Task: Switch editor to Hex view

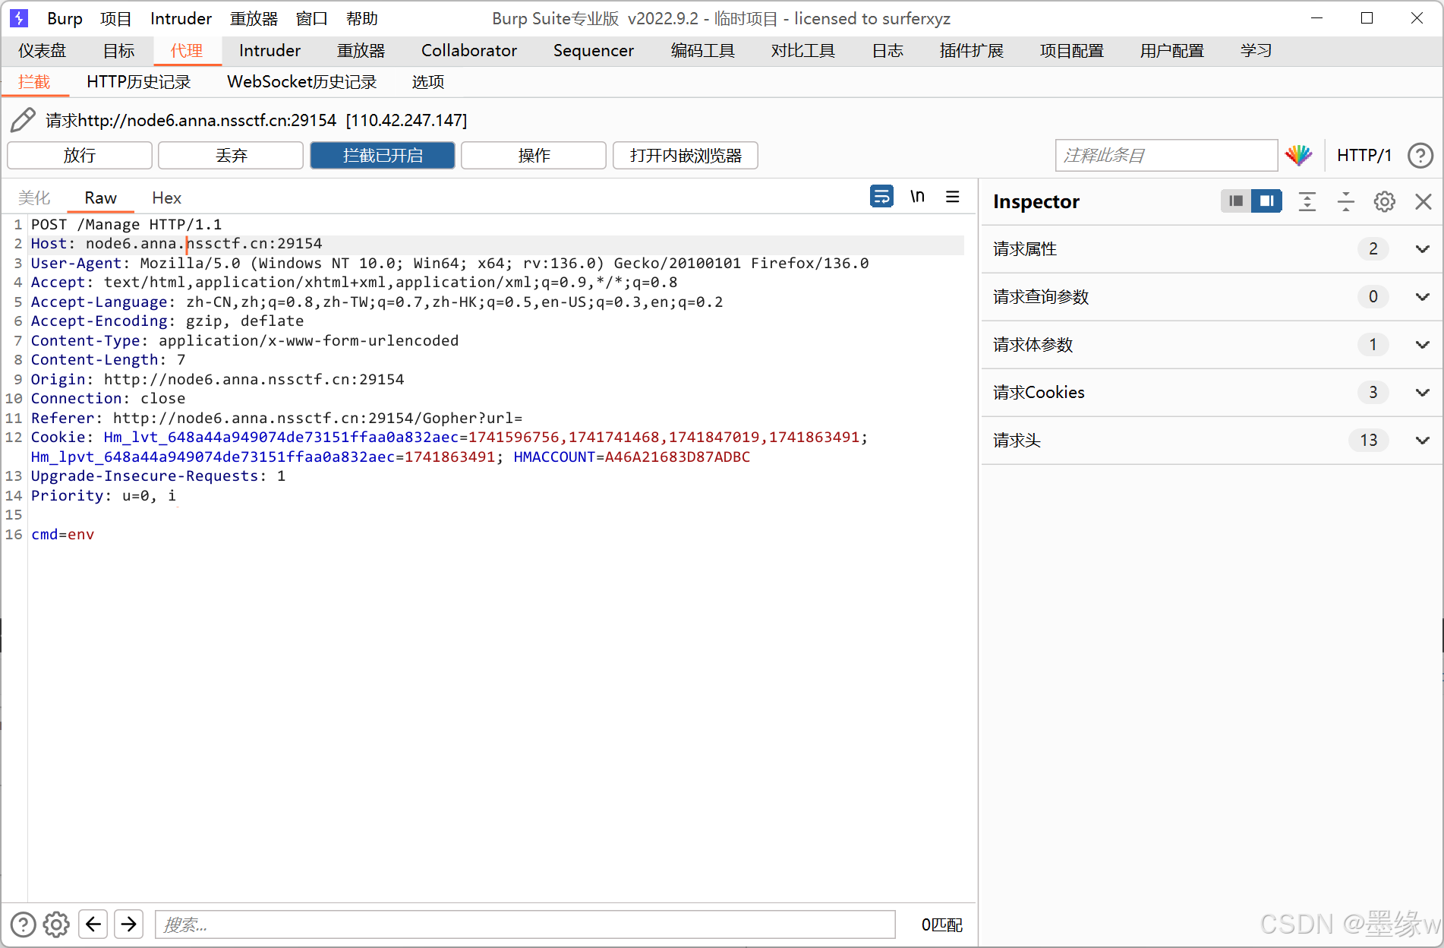Action: click(166, 197)
